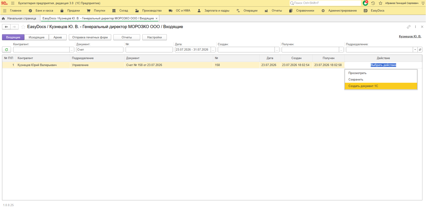426x208 pixels.
Task: Choose Просмотреть from the action menu
Action: point(381,73)
